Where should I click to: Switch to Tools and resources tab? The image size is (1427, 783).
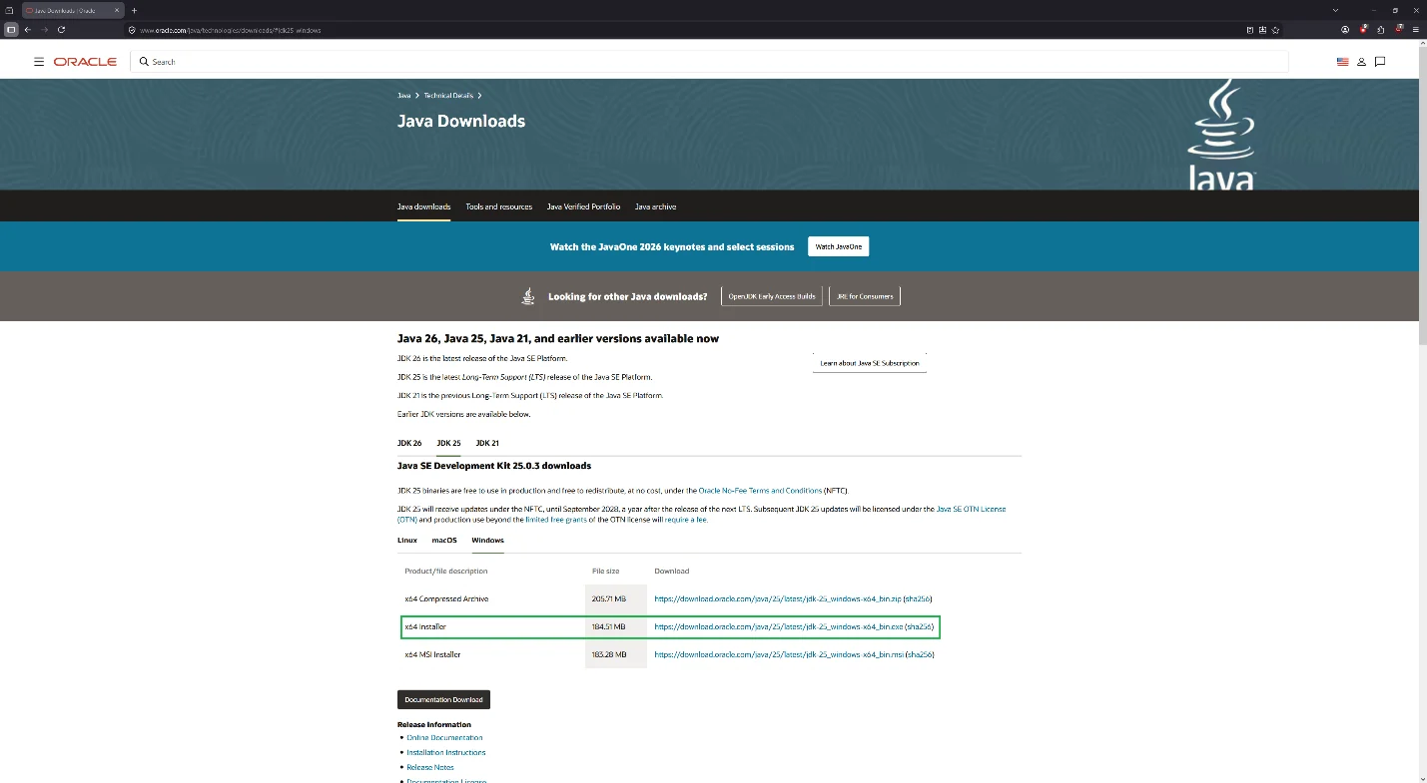(498, 206)
